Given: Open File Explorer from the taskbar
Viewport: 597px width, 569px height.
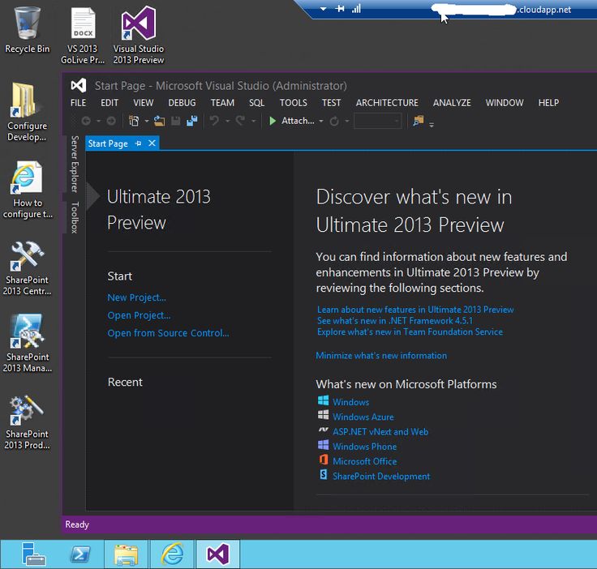Looking at the screenshot, I should [x=127, y=554].
